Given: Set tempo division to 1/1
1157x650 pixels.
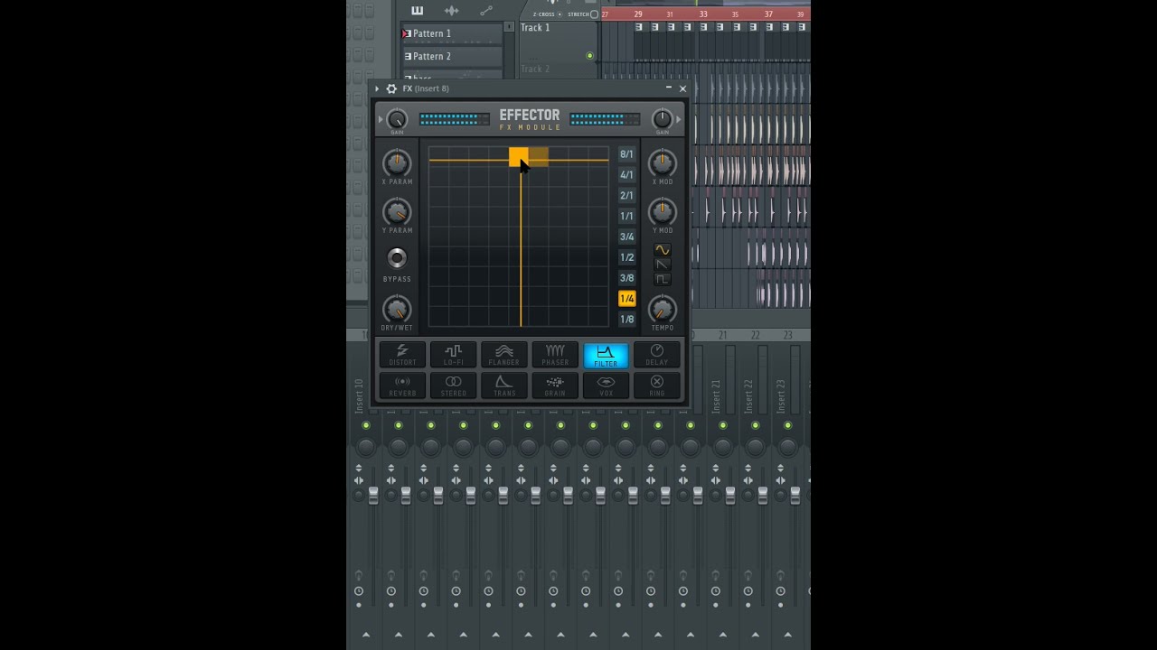Looking at the screenshot, I should point(626,217).
